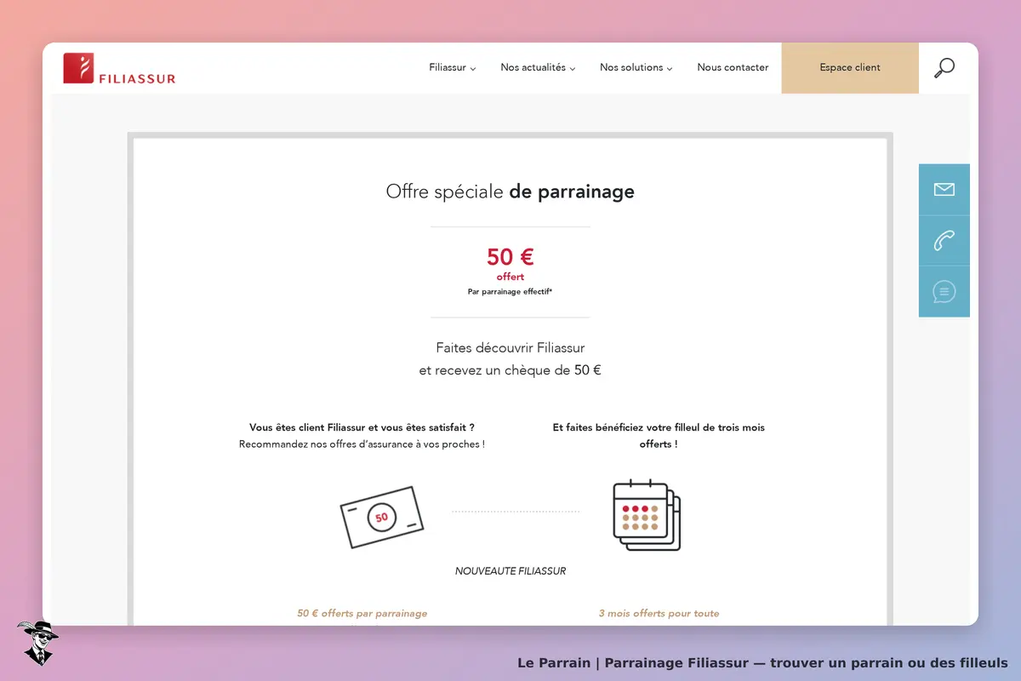Open the search magnifier icon
Screen dimensions: 1021x681
click(944, 68)
